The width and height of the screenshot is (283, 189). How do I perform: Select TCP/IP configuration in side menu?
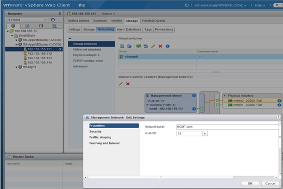coord(92,61)
